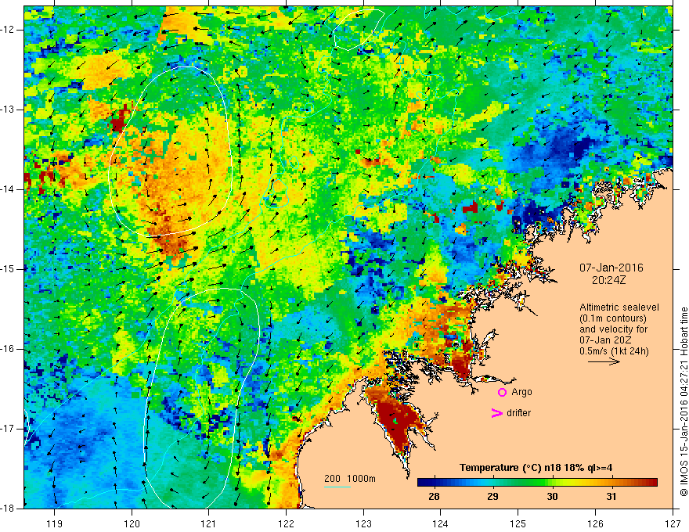Click the longitude axis label '119'
The height and width of the screenshot is (532, 689).
click(54, 523)
